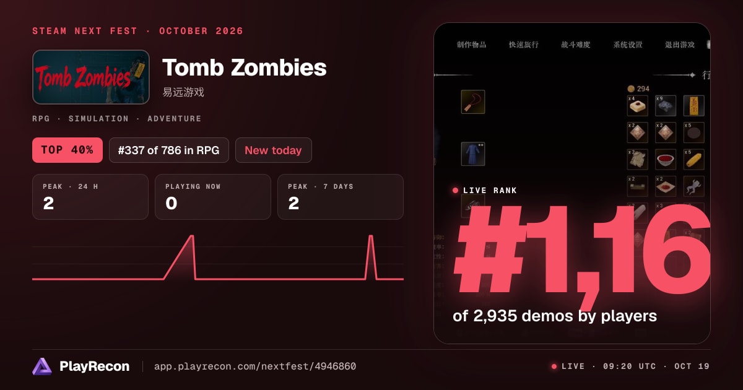Click the white cake item marked x4
The width and height of the screenshot is (743, 390).
[638, 106]
